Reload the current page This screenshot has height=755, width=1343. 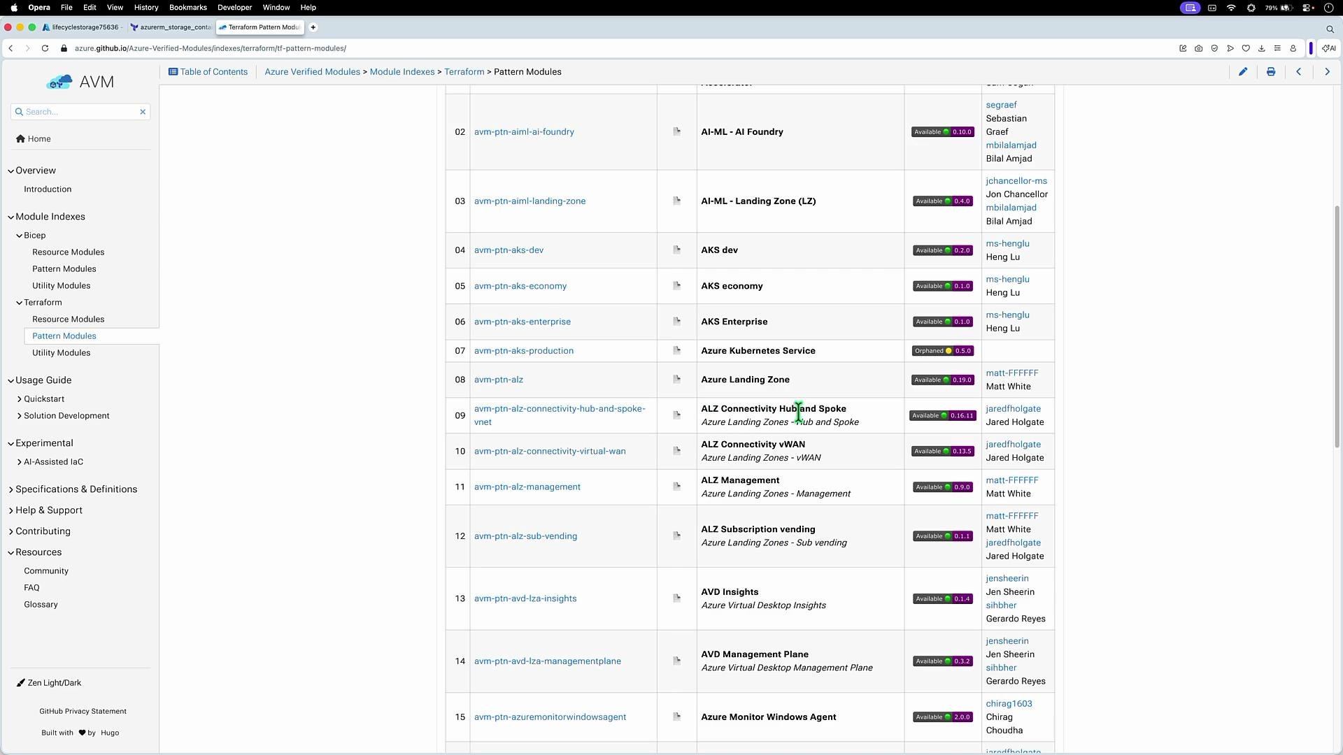tap(45, 48)
